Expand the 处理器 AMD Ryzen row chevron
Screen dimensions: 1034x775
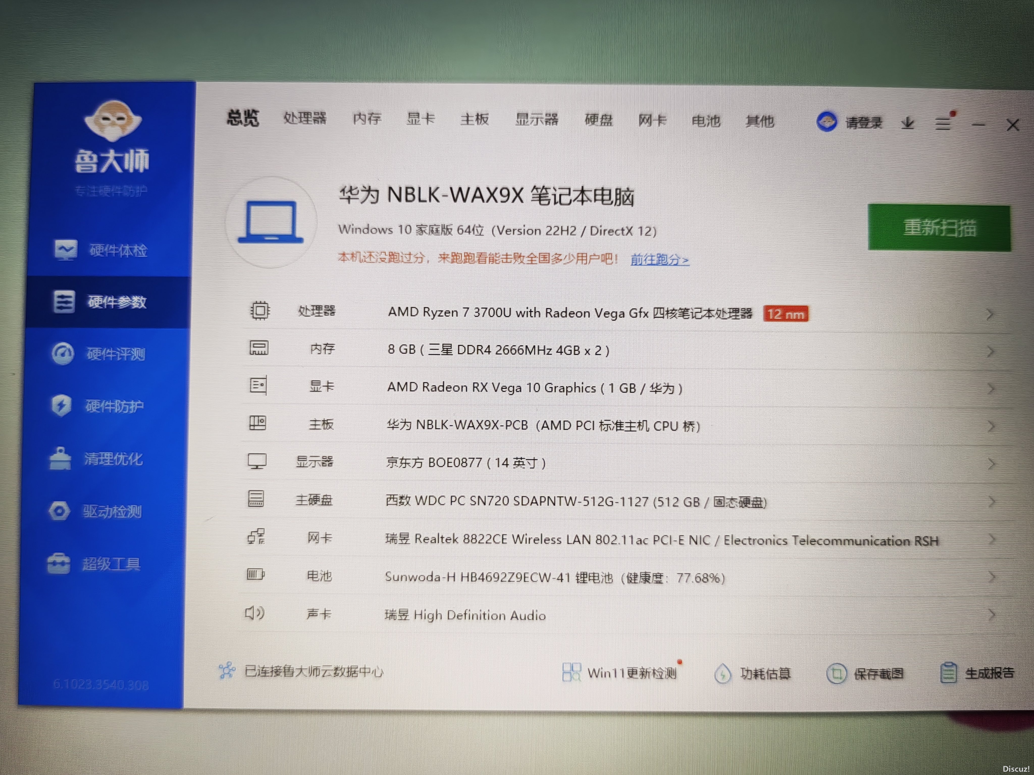(990, 314)
